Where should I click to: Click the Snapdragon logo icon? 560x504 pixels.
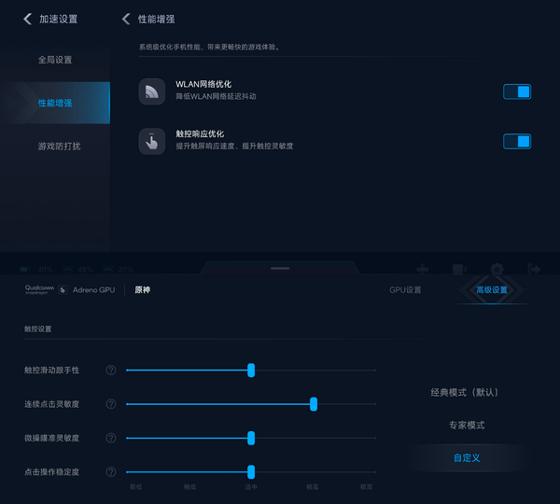tap(63, 289)
